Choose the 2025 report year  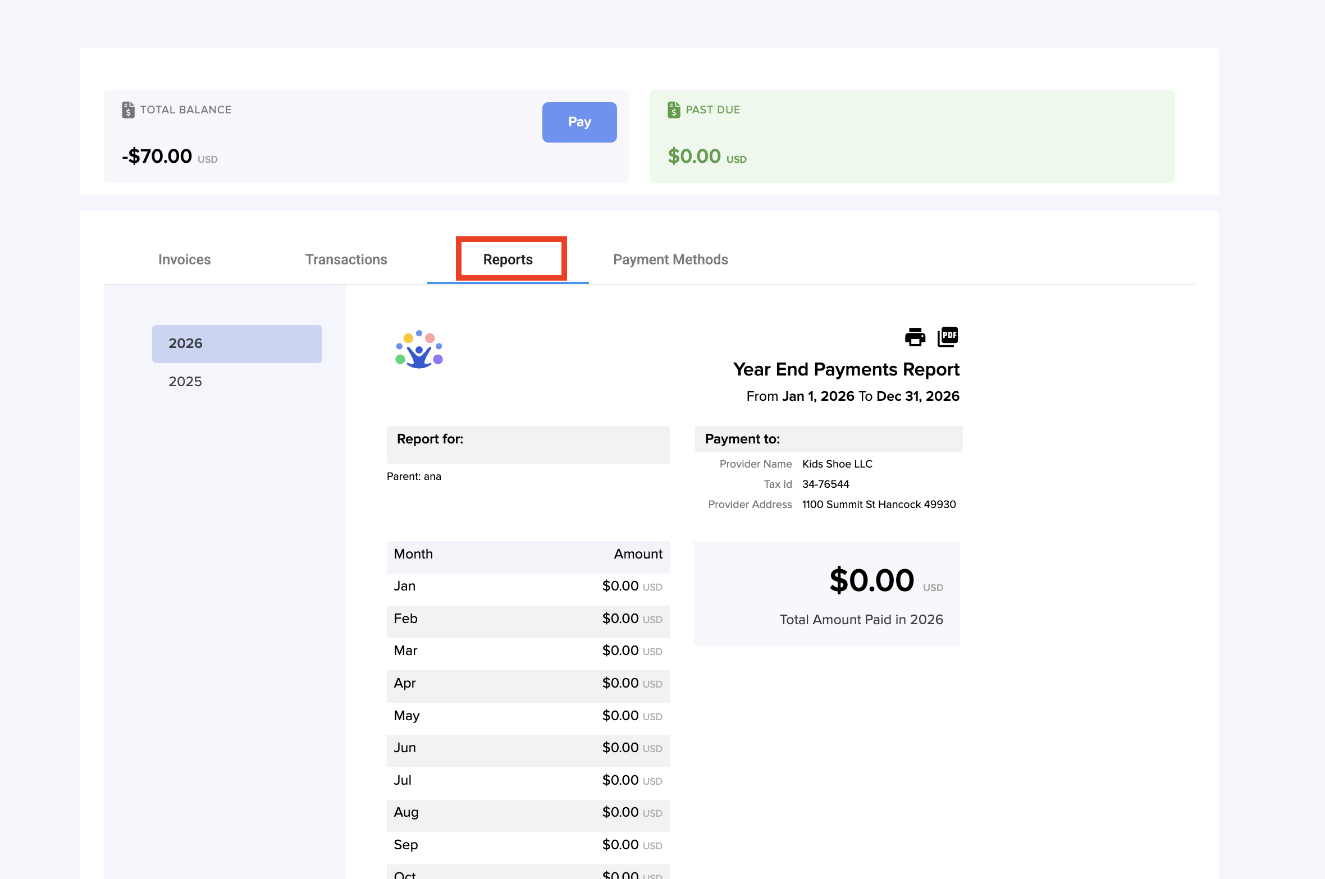185,382
